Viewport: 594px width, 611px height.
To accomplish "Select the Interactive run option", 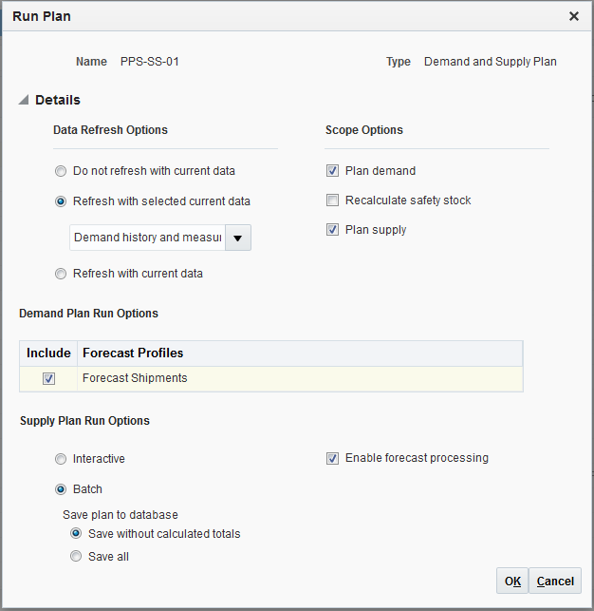I will 62,459.
